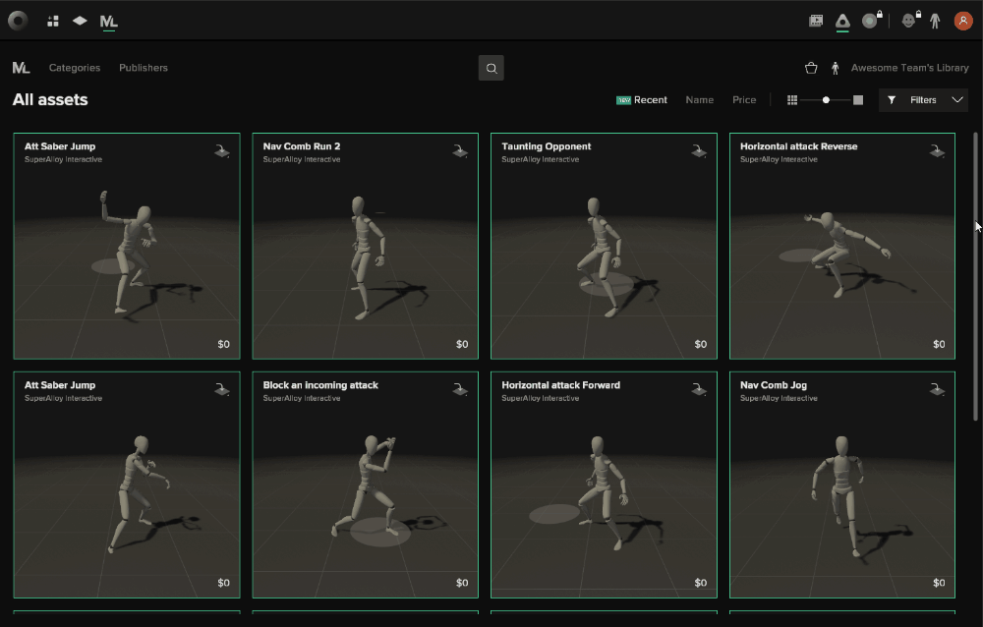Click the ML logo beside Categories
Image resolution: width=983 pixels, height=627 pixels.
click(x=21, y=68)
